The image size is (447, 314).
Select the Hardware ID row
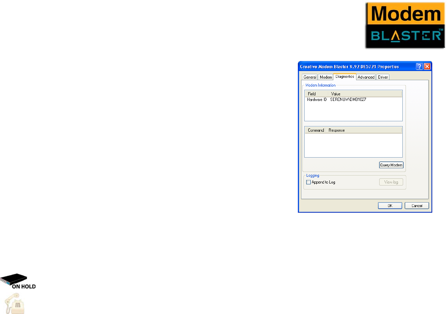pos(354,99)
